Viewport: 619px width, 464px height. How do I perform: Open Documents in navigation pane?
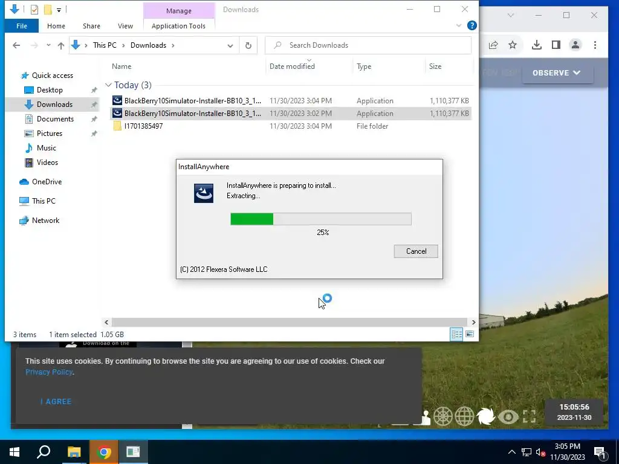(x=55, y=119)
